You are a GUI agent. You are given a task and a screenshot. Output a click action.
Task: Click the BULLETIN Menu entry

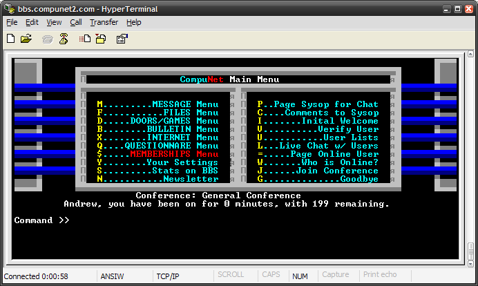coord(157,129)
